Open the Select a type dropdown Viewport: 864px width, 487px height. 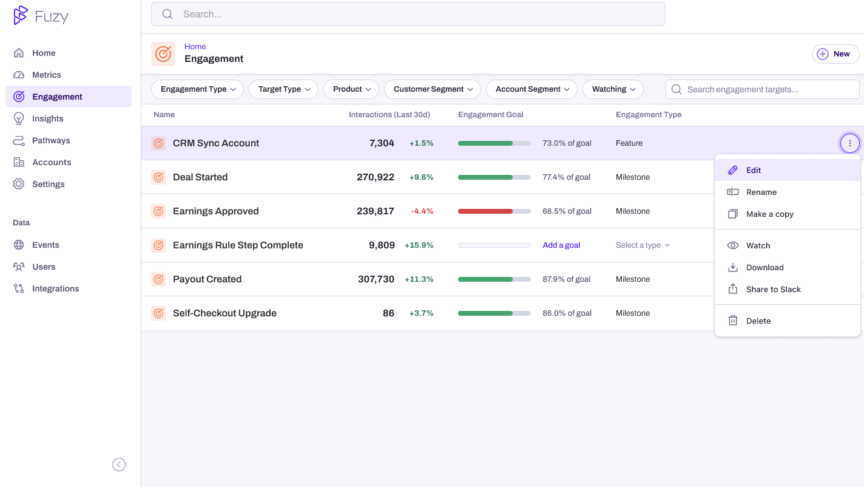pos(643,245)
